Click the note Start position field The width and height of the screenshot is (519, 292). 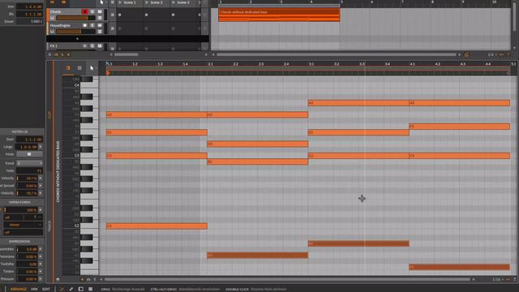(29, 140)
